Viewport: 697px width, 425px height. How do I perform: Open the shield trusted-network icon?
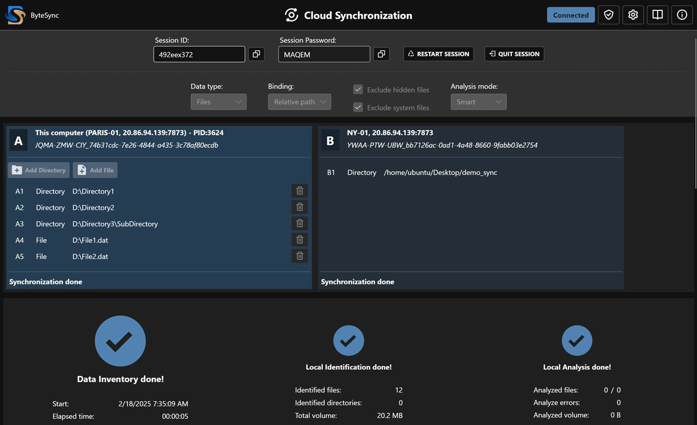[609, 15]
